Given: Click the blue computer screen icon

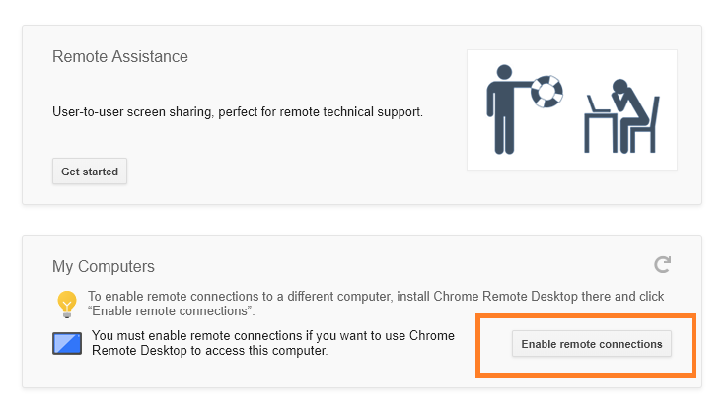Looking at the screenshot, I should point(67,343).
